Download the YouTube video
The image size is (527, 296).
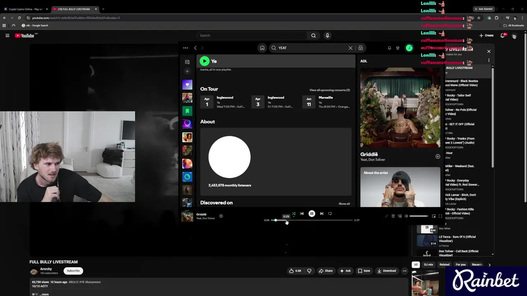[387, 271]
